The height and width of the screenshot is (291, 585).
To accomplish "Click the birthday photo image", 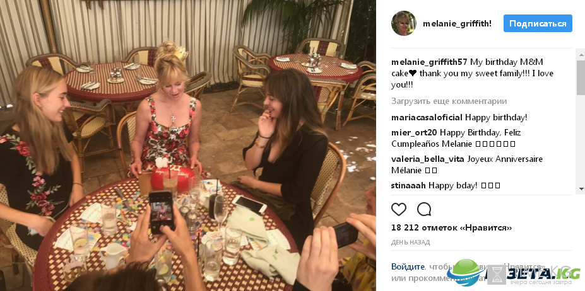I will pyautogui.click(x=187, y=145).
